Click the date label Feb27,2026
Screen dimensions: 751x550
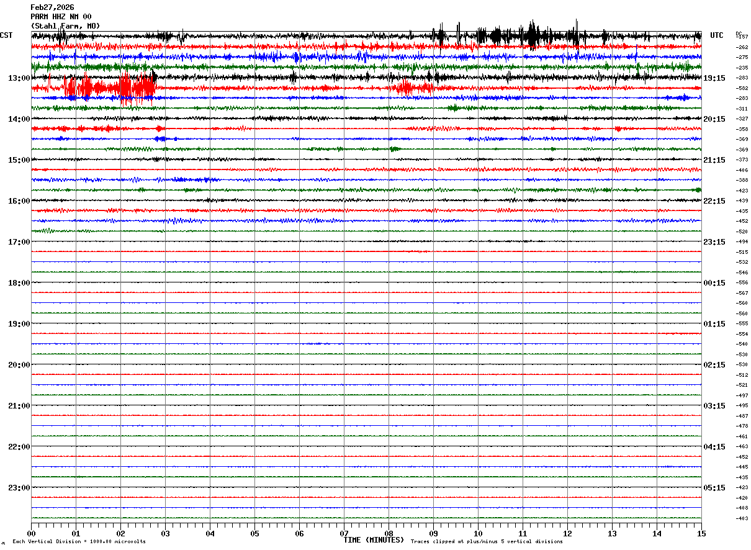(52, 7)
